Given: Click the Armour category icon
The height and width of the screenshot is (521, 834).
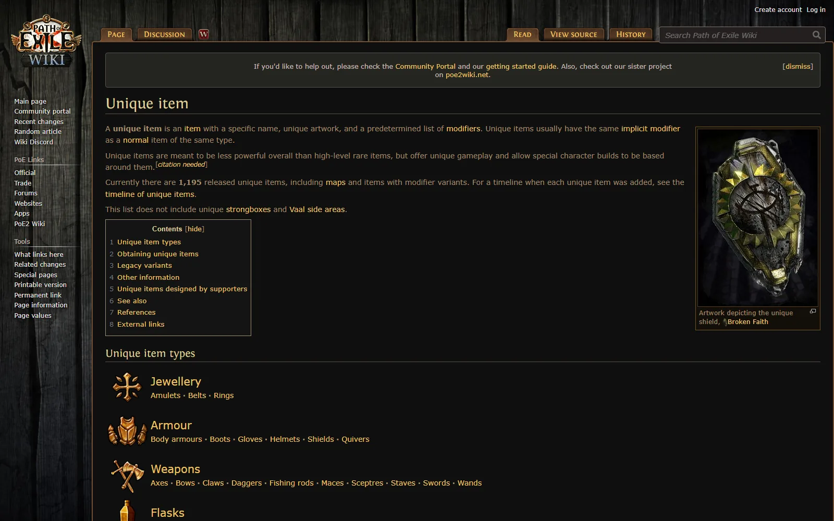Looking at the screenshot, I should [127, 431].
